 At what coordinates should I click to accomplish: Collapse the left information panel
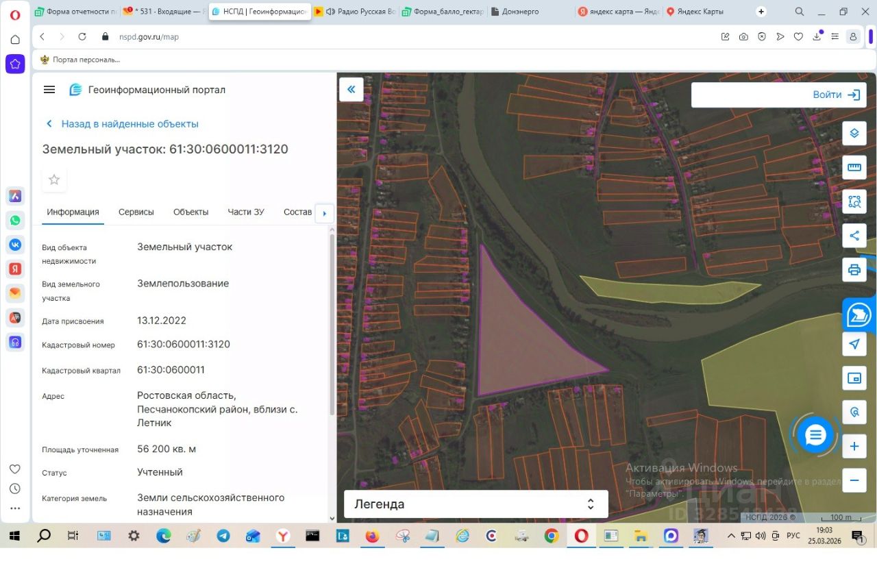pos(351,90)
